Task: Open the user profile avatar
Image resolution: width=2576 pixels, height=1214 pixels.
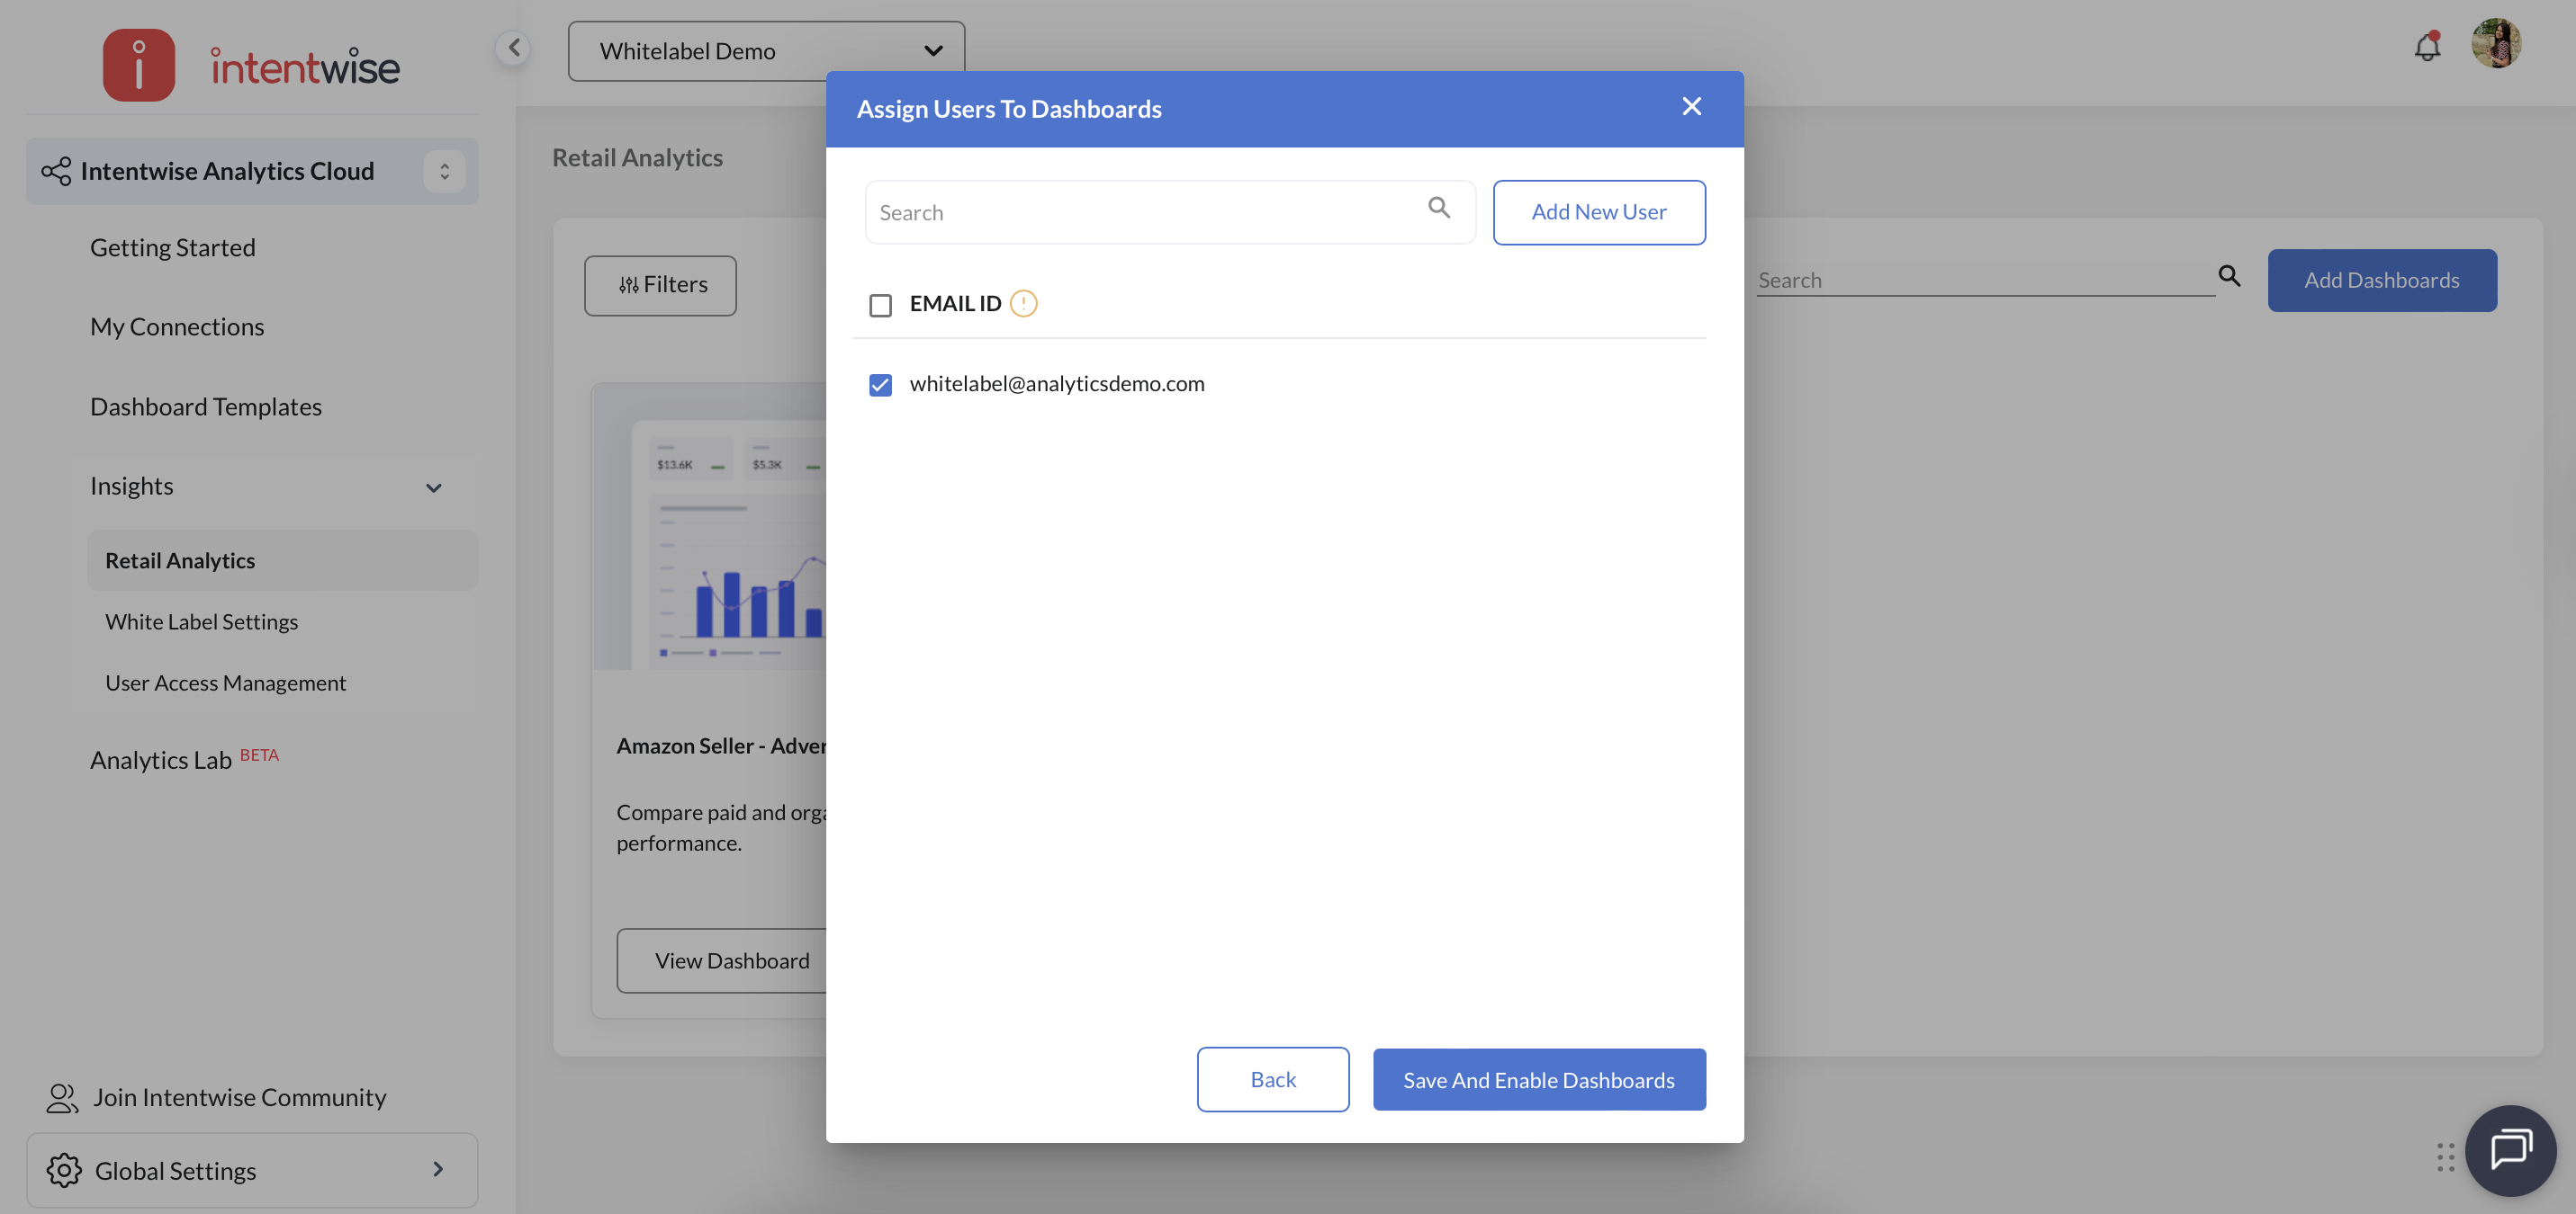Action: (2495, 44)
